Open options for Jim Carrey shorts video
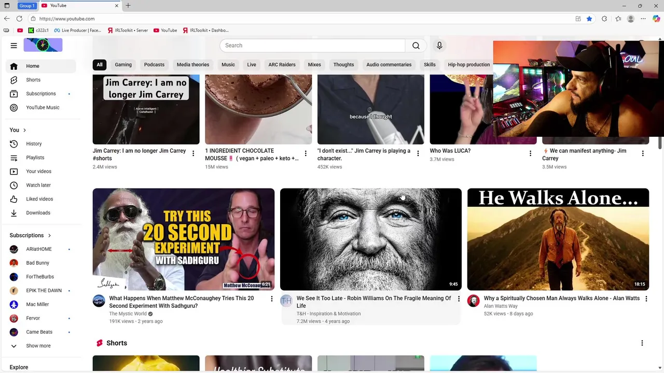 (193, 153)
